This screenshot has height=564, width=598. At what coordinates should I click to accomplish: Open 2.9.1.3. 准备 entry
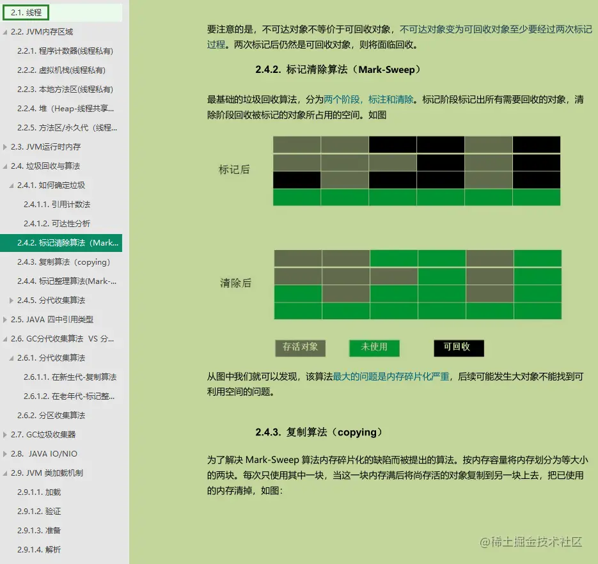(x=39, y=531)
